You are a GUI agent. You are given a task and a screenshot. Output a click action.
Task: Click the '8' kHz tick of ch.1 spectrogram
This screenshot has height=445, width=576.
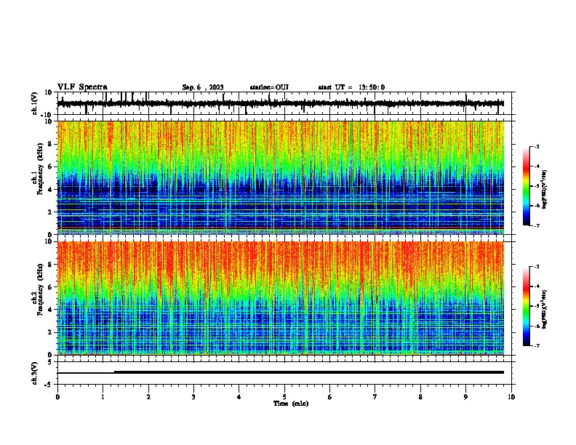(x=50, y=144)
